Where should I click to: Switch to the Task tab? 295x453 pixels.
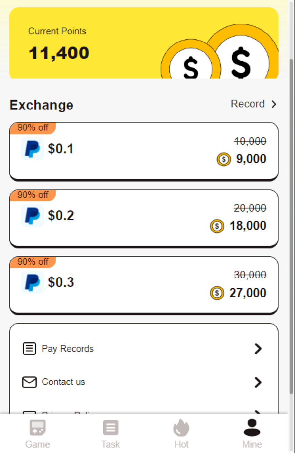click(x=110, y=433)
